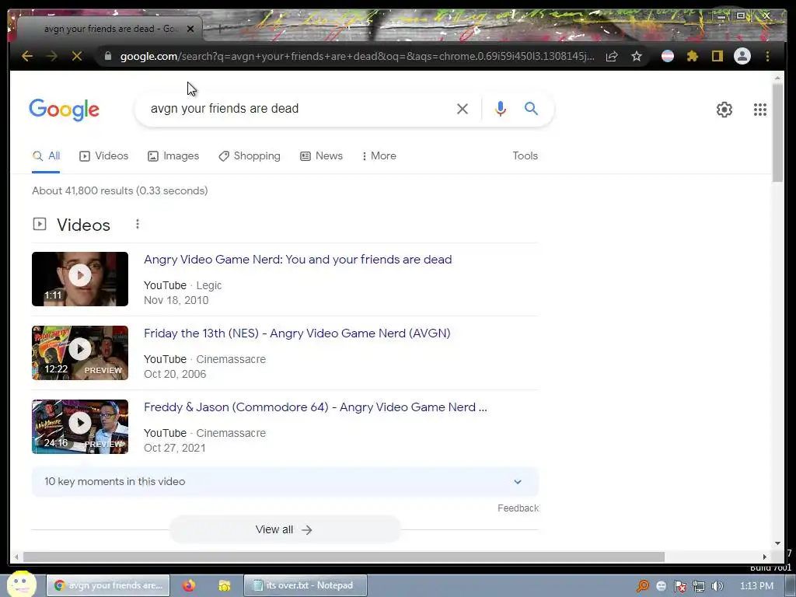Open a new browser tab with plus
The height and width of the screenshot is (597, 796).
point(220,29)
